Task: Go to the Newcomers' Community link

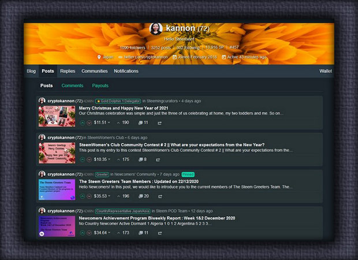Action: coord(135,174)
